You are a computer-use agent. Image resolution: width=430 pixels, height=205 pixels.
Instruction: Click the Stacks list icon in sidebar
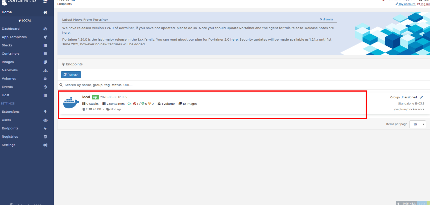click(x=45, y=45)
